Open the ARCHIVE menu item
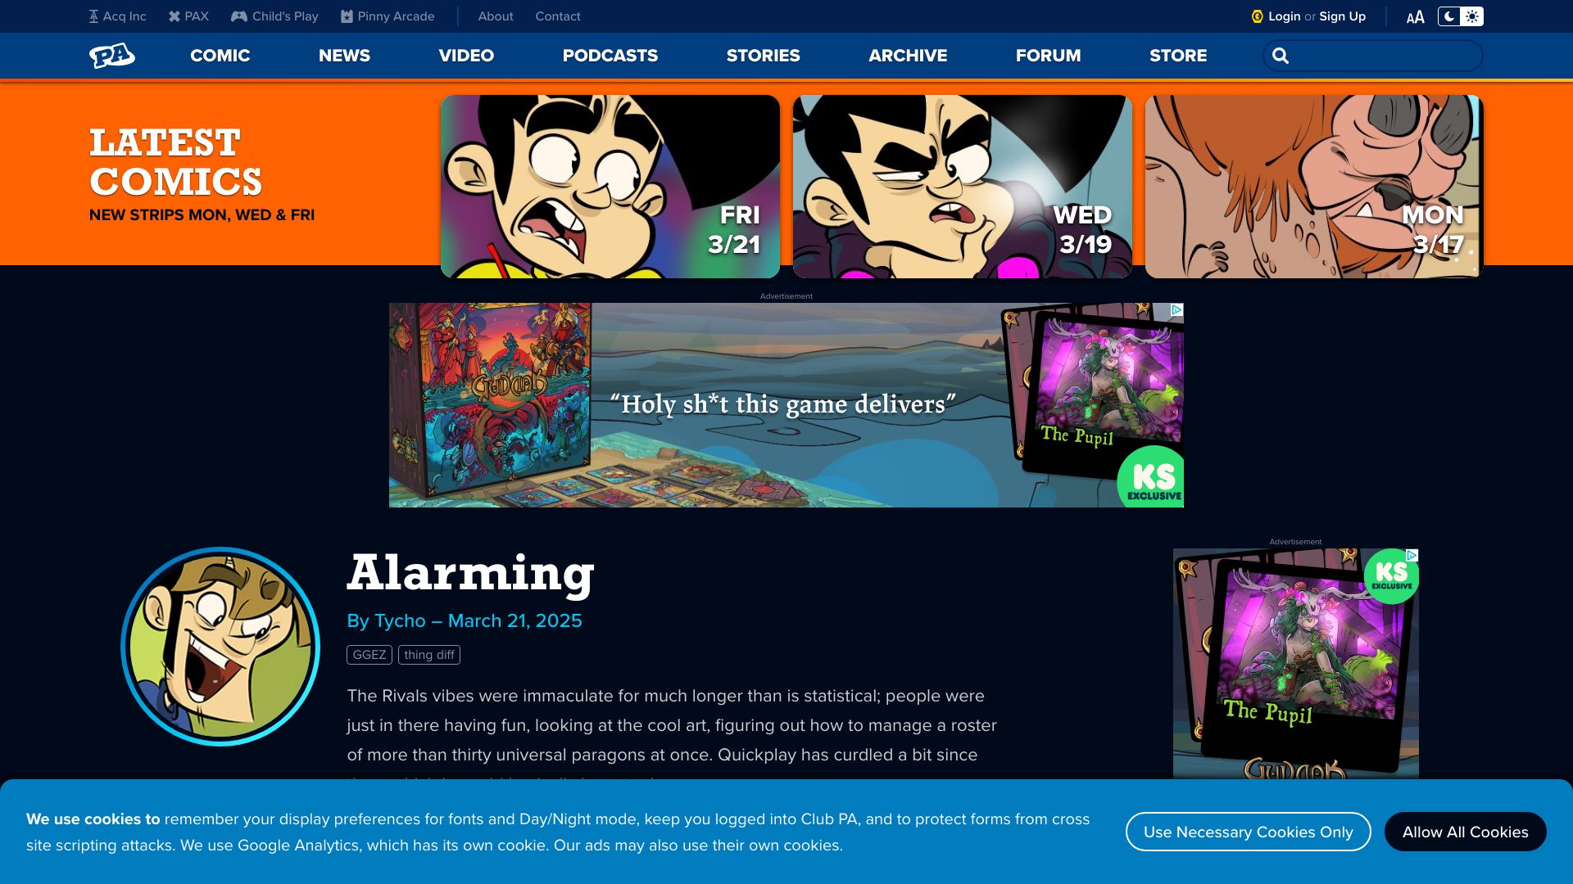The width and height of the screenshot is (1573, 884). click(908, 56)
